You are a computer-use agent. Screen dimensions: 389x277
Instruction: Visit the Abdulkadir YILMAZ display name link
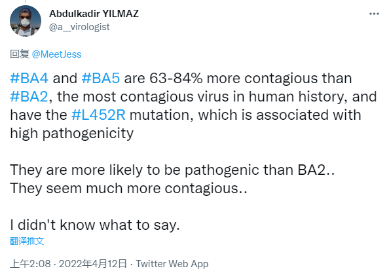click(x=94, y=14)
